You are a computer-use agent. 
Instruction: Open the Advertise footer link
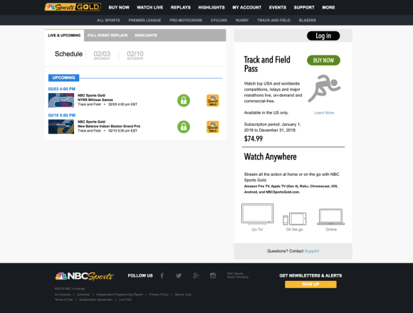tap(83, 295)
